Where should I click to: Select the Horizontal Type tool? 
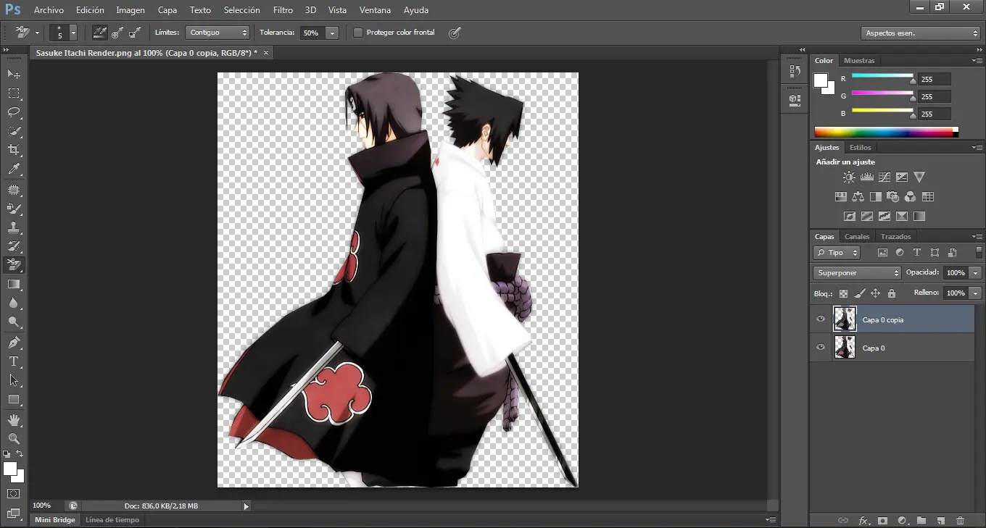click(x=14, y=361)
